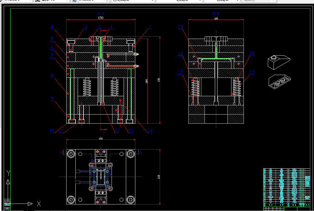Select the A-A section view title
Image resolution: width=314 pixels, height=211 pixels.
click(x=101, y=13)
